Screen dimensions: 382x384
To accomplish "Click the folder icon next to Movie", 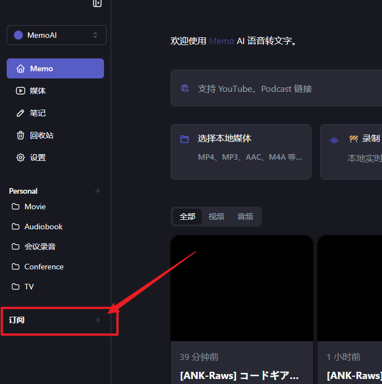I will tap(16, 206).
